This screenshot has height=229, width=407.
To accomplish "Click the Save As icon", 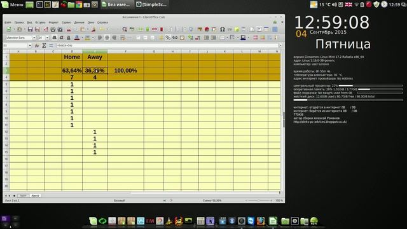I will 38,29.
